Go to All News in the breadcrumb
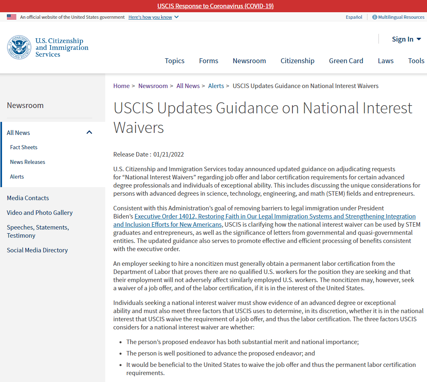 pos(188,86)
